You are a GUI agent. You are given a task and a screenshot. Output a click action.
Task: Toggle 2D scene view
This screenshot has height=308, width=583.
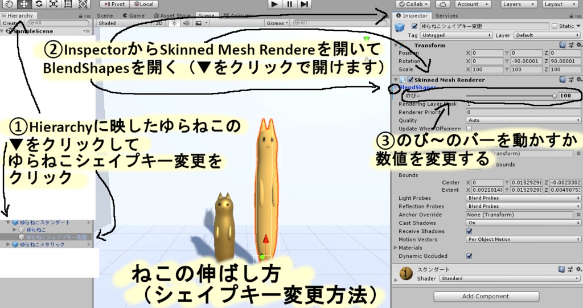(x=159, y=23)
